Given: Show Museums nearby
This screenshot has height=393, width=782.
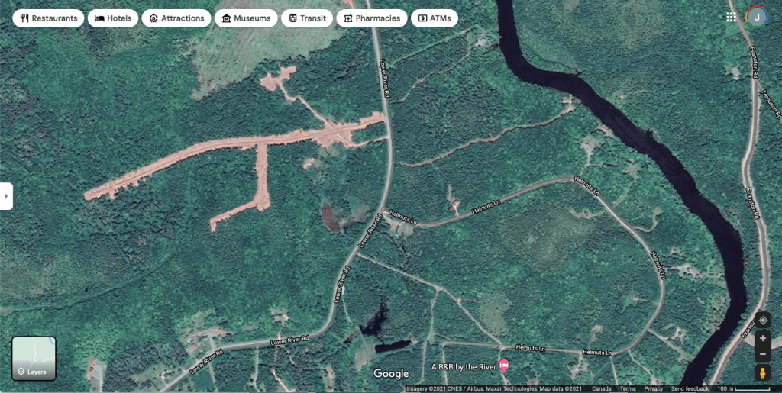Looking at the screenshot, I should pos(246,18).
